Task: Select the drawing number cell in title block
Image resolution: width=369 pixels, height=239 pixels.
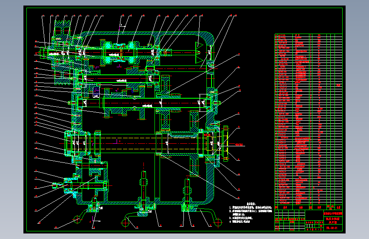Action: pyautogui.click(x=333, y=228)
